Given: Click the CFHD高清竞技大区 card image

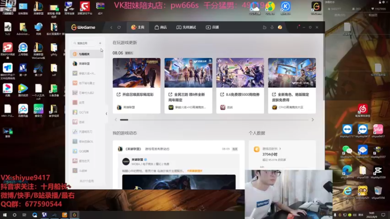Looking at the screenshot, I should pyautogui.click(x=292, y=73).
